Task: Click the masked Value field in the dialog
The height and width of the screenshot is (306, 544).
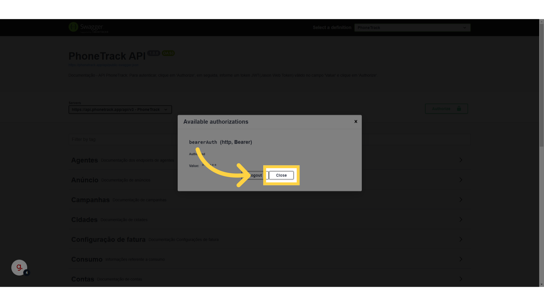Action: pyautogui.click(x=209, y=165)
